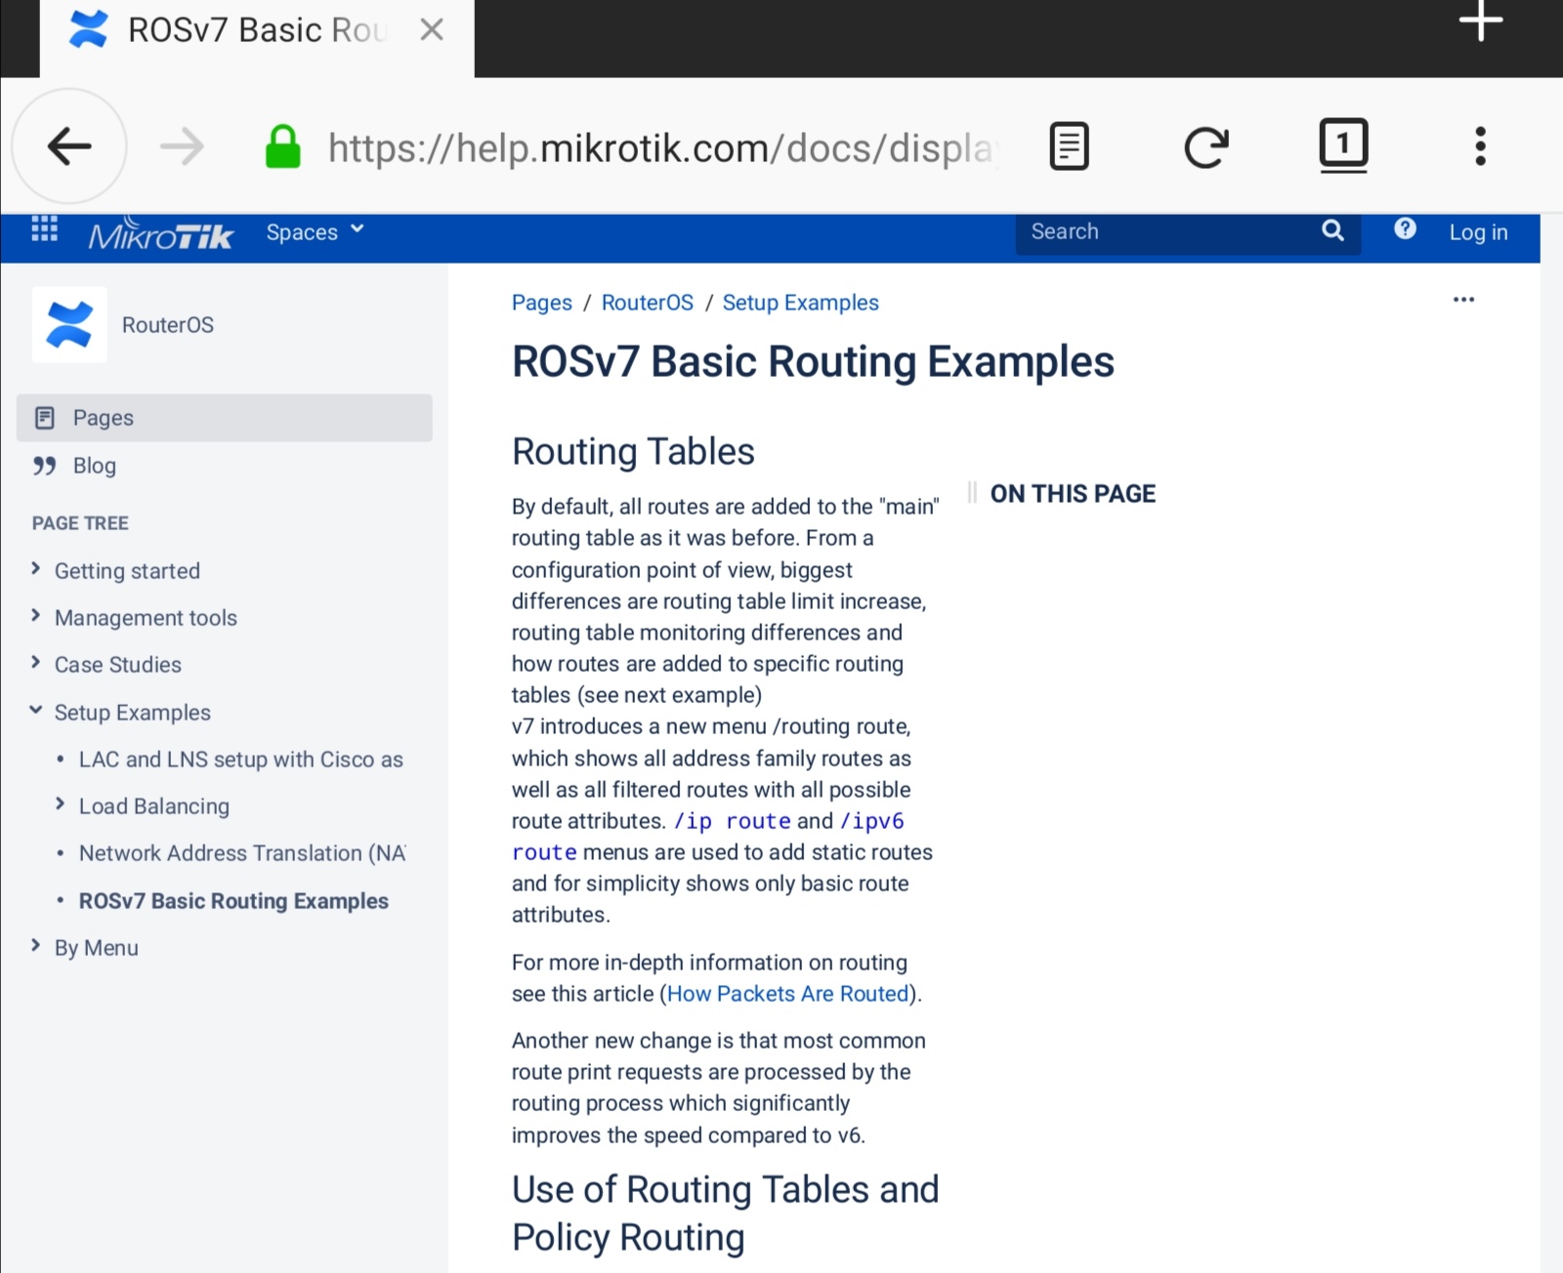Open the Spaces dropdown menu

click(x=315, y=232)
